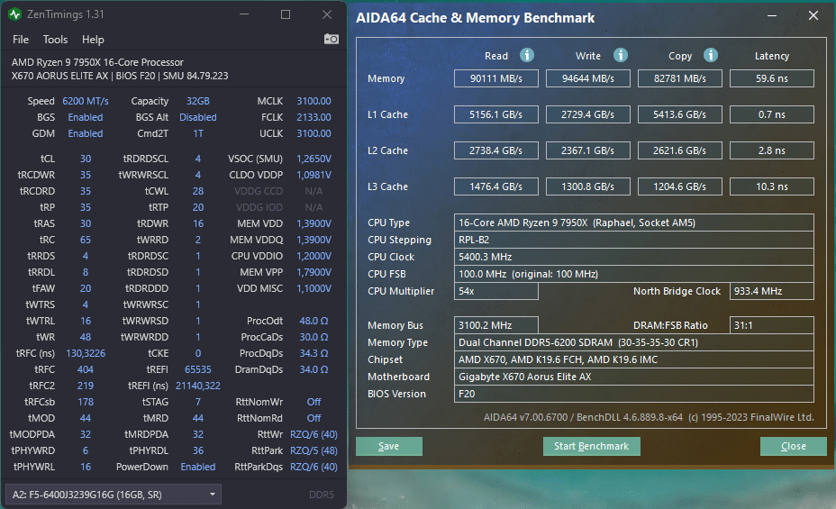Click the Memory Copy 82781 MB/s field
Screen dimensions: 836x509
680,78
